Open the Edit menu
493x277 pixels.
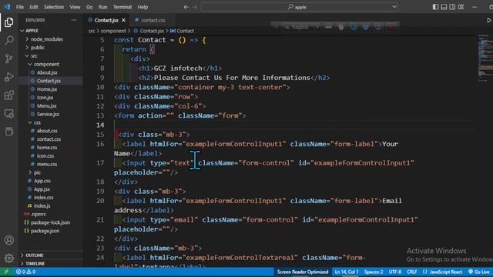(34, 7)
